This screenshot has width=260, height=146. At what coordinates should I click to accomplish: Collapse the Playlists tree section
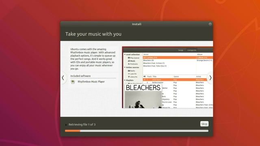click(125, 80)
